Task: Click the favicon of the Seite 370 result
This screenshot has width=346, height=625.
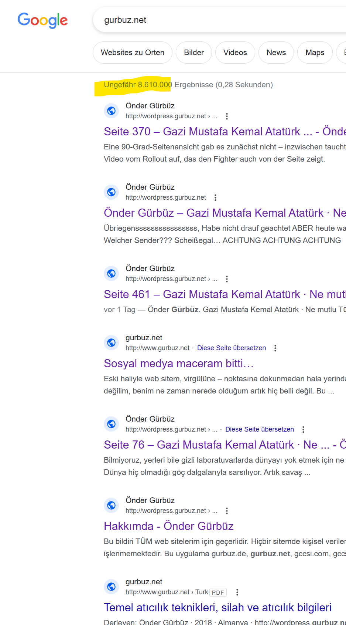Action: 111,111
